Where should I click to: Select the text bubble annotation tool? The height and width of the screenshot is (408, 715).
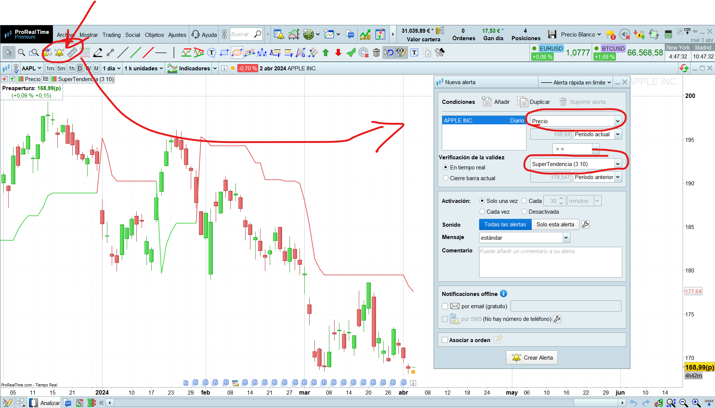[x=212, y=52]
